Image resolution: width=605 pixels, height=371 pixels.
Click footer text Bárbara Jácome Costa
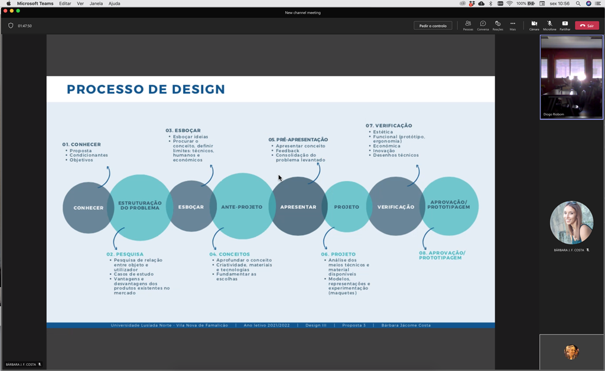point(406,325)
